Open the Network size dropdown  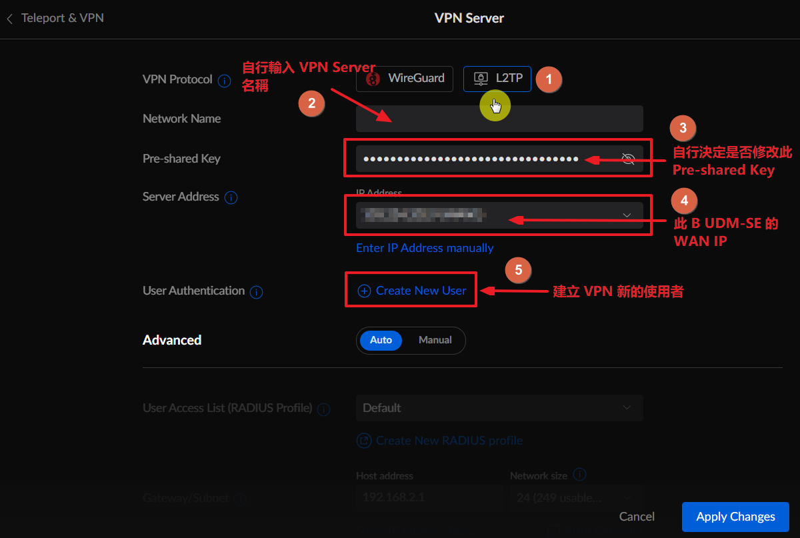coord(576,497)
